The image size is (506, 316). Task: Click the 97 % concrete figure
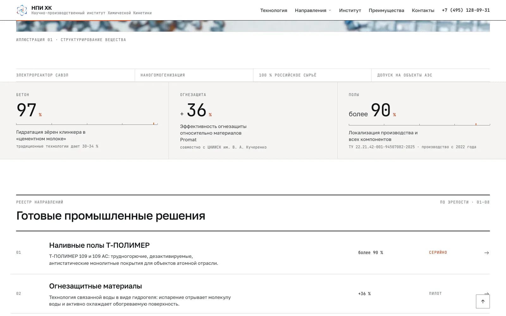click(x=29, y=110)
